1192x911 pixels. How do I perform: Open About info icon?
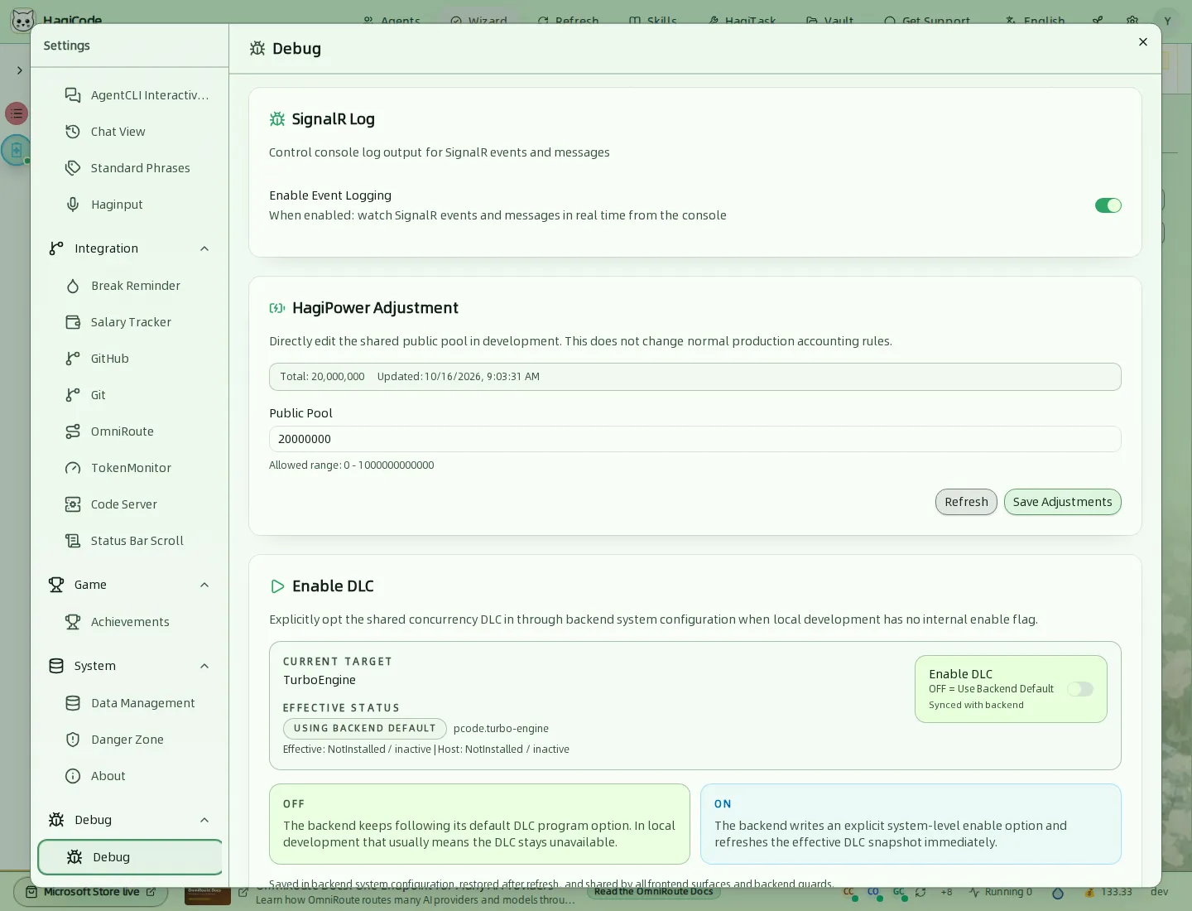73,776
